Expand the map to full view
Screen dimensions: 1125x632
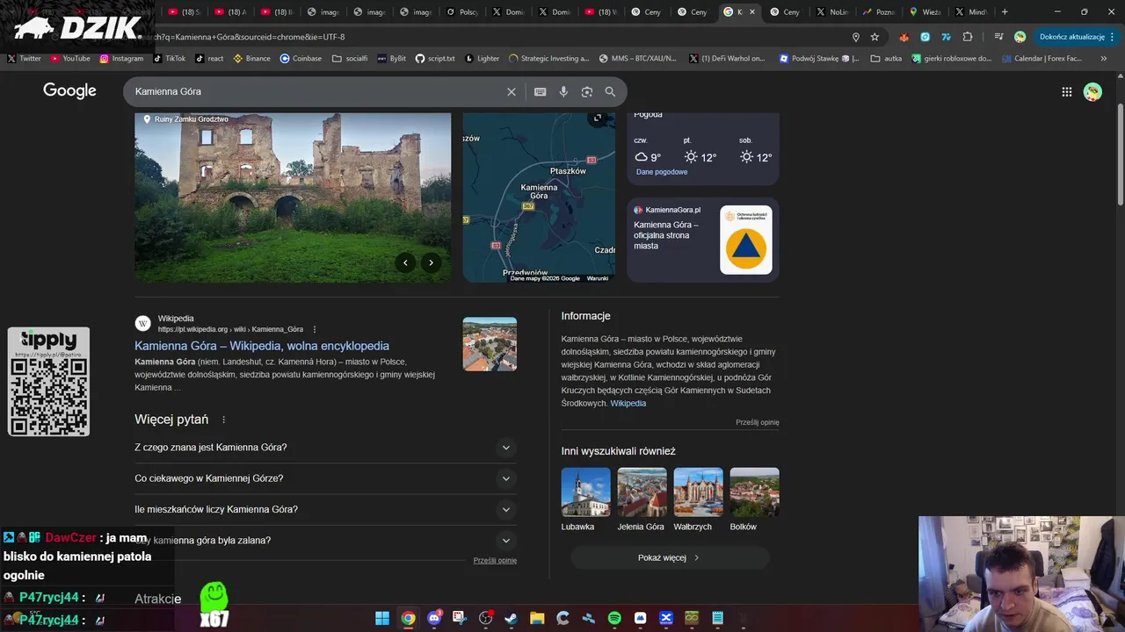point(598,118)
